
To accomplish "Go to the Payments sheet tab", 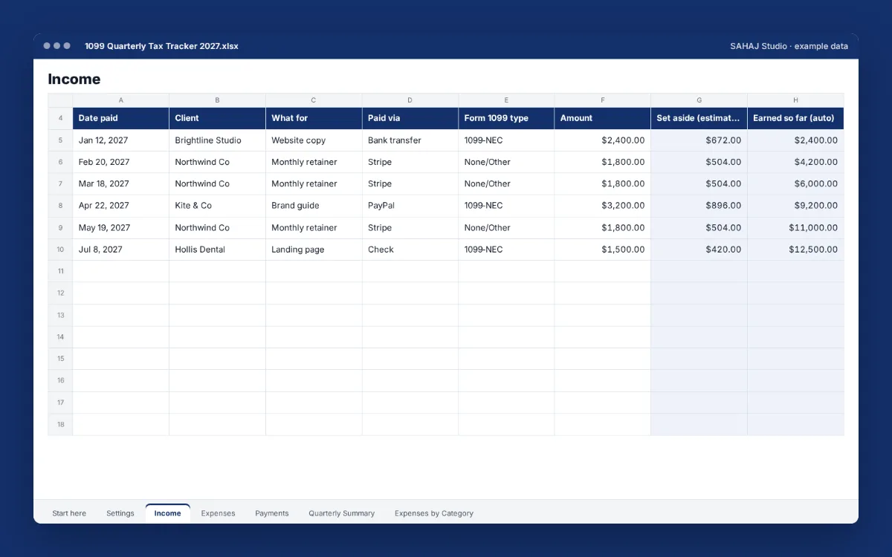I will coord(272,513).
